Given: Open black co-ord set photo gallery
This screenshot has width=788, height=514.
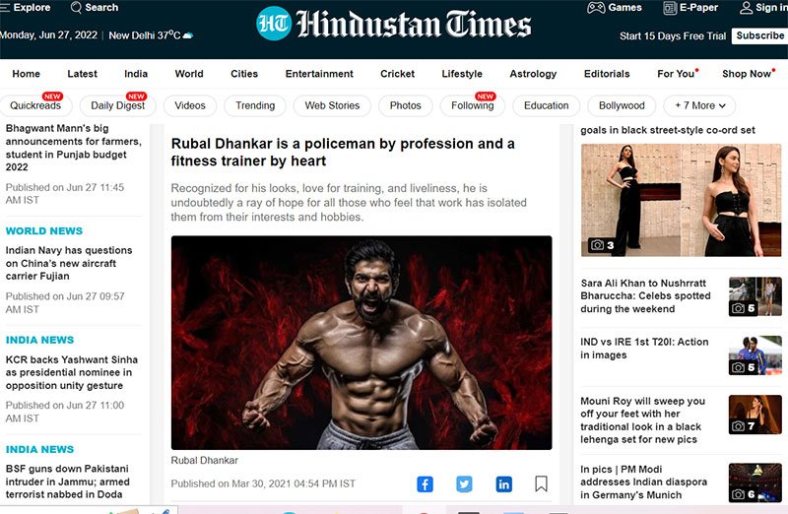Looking at the screenshot, I should click(681, 200).
